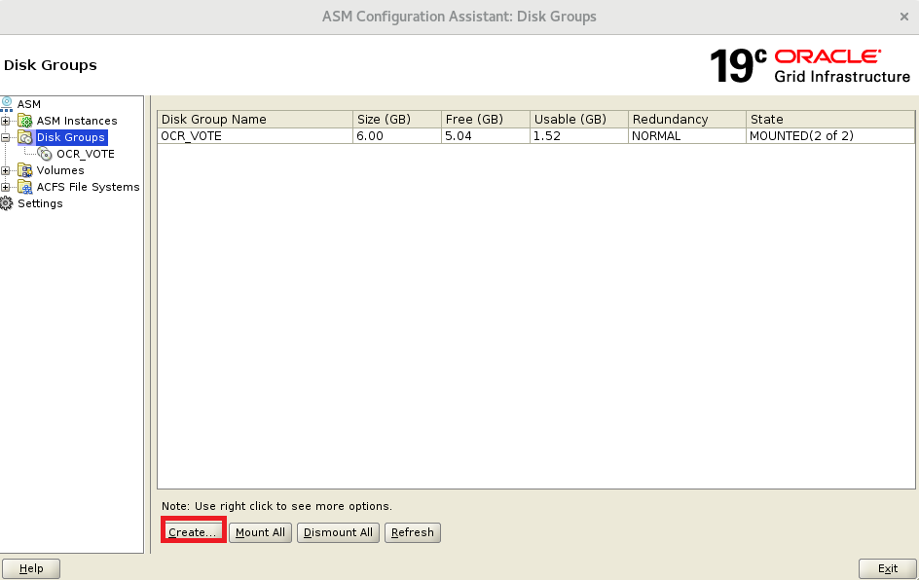Viewport: 919px width, 580px height.
Task: Click the Size (GB) column header
Action: tap(397, 120)
